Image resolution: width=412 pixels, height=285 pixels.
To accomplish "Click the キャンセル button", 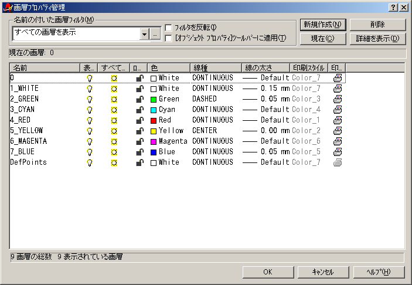I will click(x=323, y=272).
